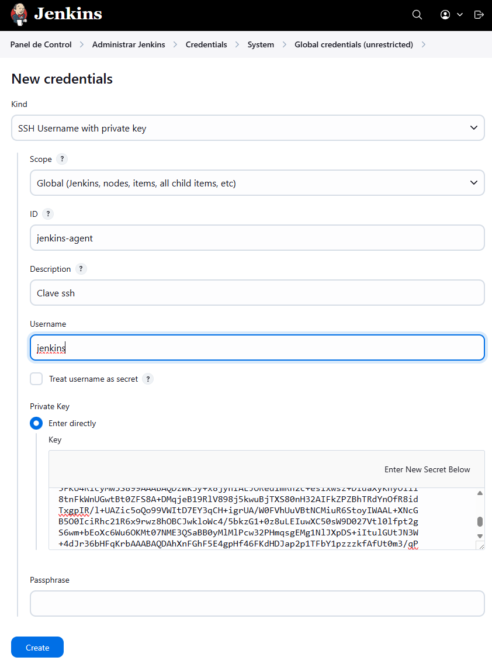Screen dimensions: 492x664
Task: Click the Jenkins title text in header
Action: (68, 14)
